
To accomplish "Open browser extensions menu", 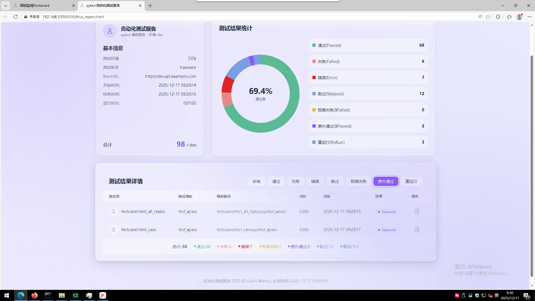I will tap(498, 17).
